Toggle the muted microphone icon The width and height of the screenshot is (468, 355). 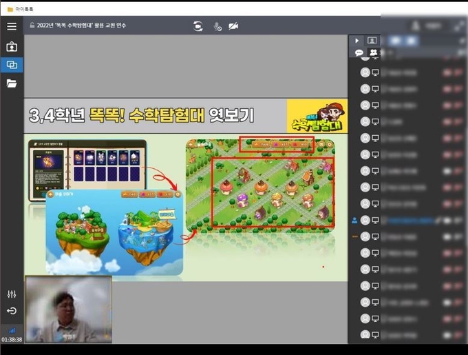pos(217,26)
